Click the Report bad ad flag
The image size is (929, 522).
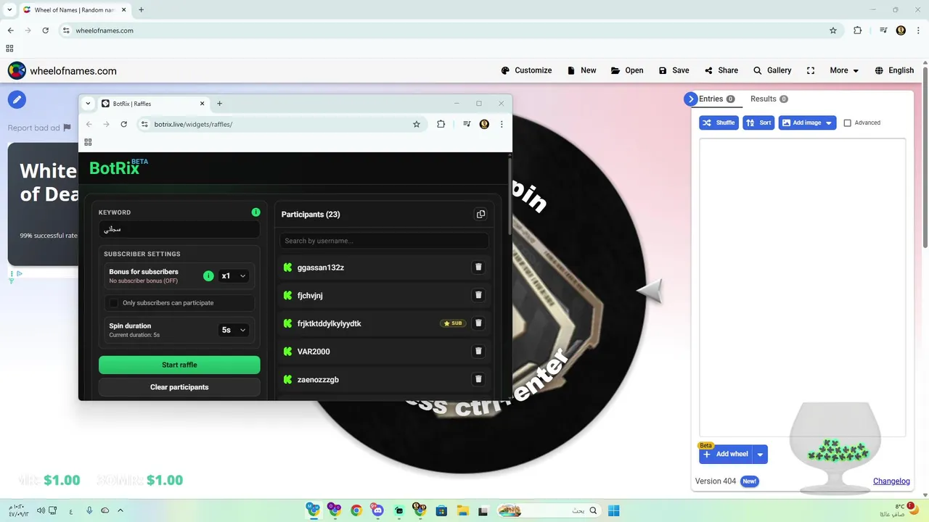[67, 128]
